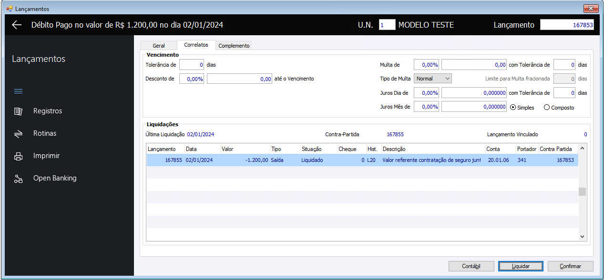
Task: Click the liquidações list scrollbar thumb
Action: pos(582,192)
